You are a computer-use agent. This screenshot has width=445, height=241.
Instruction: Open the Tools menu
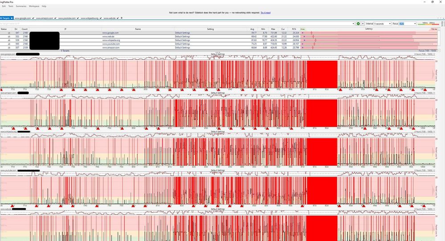[x=11, y=6]
